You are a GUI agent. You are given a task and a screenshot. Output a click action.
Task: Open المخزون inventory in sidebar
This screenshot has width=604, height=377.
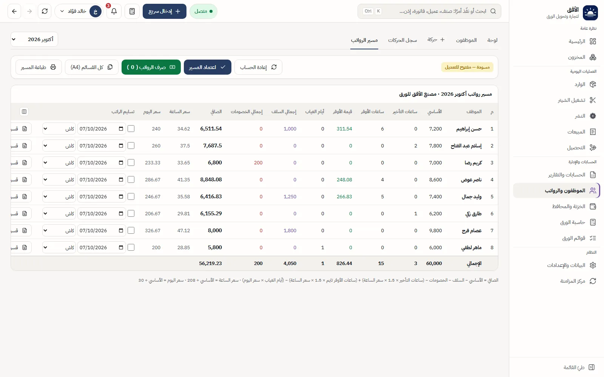(556, 57)
